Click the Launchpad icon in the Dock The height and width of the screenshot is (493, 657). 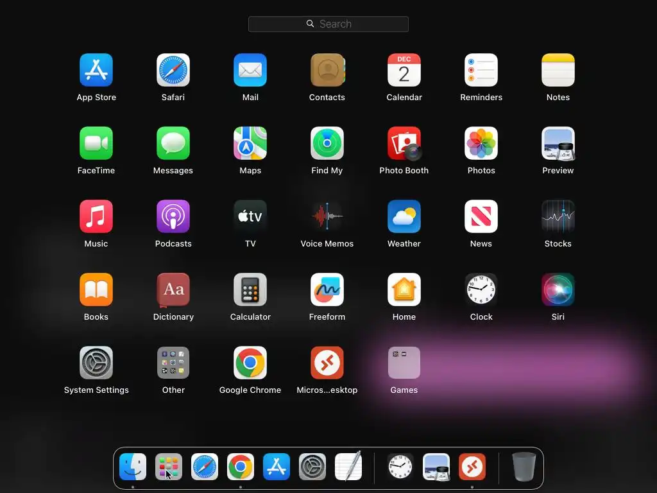169,467
